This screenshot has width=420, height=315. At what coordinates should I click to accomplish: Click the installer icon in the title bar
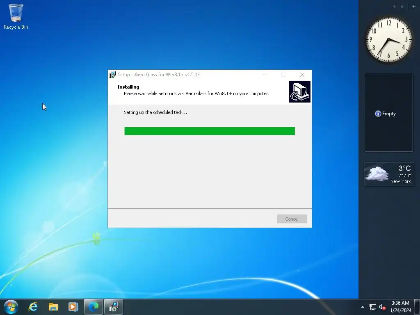tap(112, 75)
